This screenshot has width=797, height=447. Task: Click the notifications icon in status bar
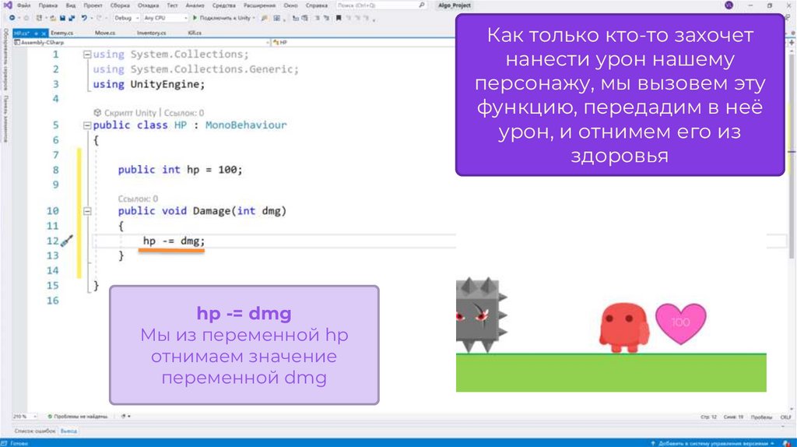(x=788, y=443)
